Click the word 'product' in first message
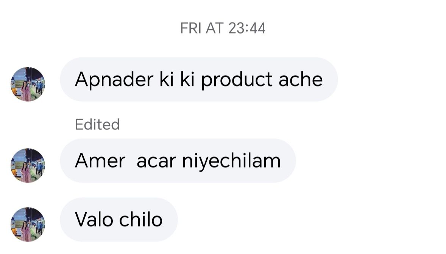 point(237,80)
